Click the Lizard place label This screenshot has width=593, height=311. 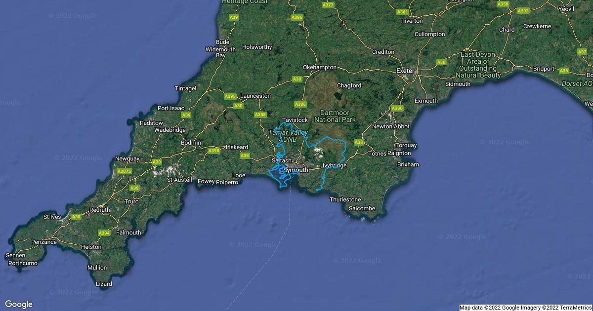pyautogui.click(x=104, y=284)
